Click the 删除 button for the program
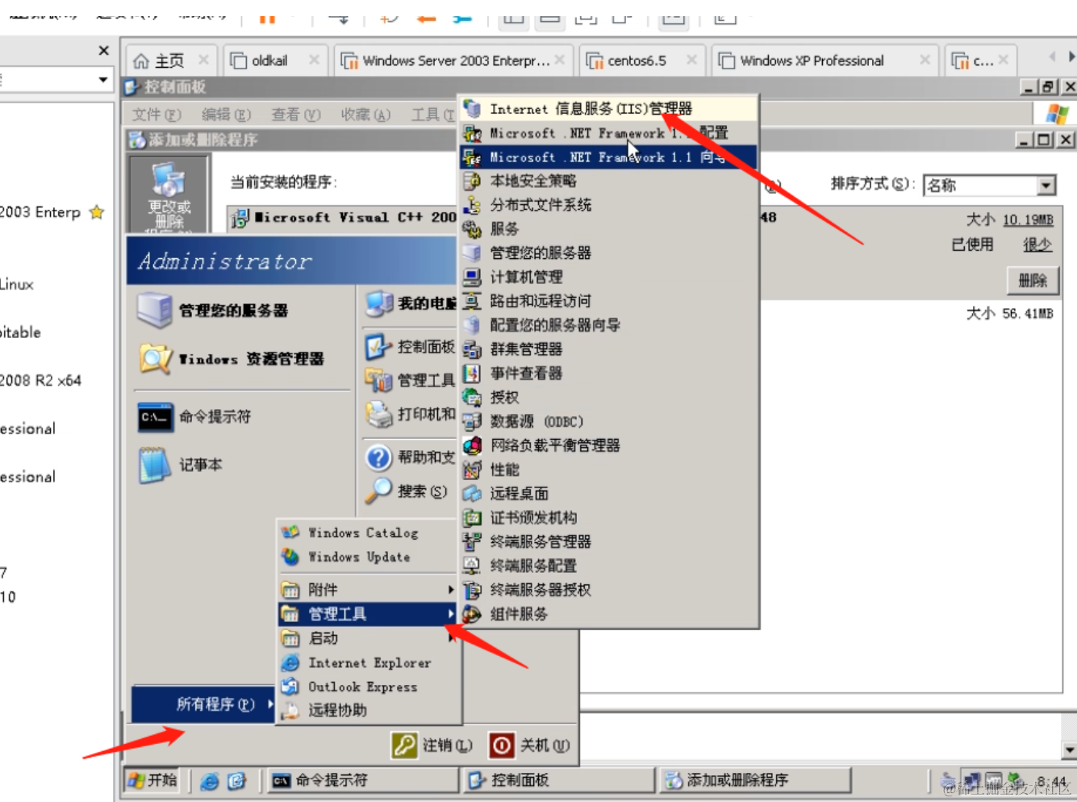 [1033, 281]
